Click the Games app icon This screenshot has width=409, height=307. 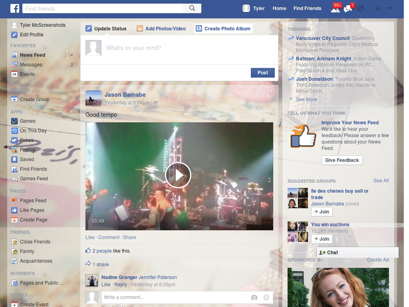point(14,121)
